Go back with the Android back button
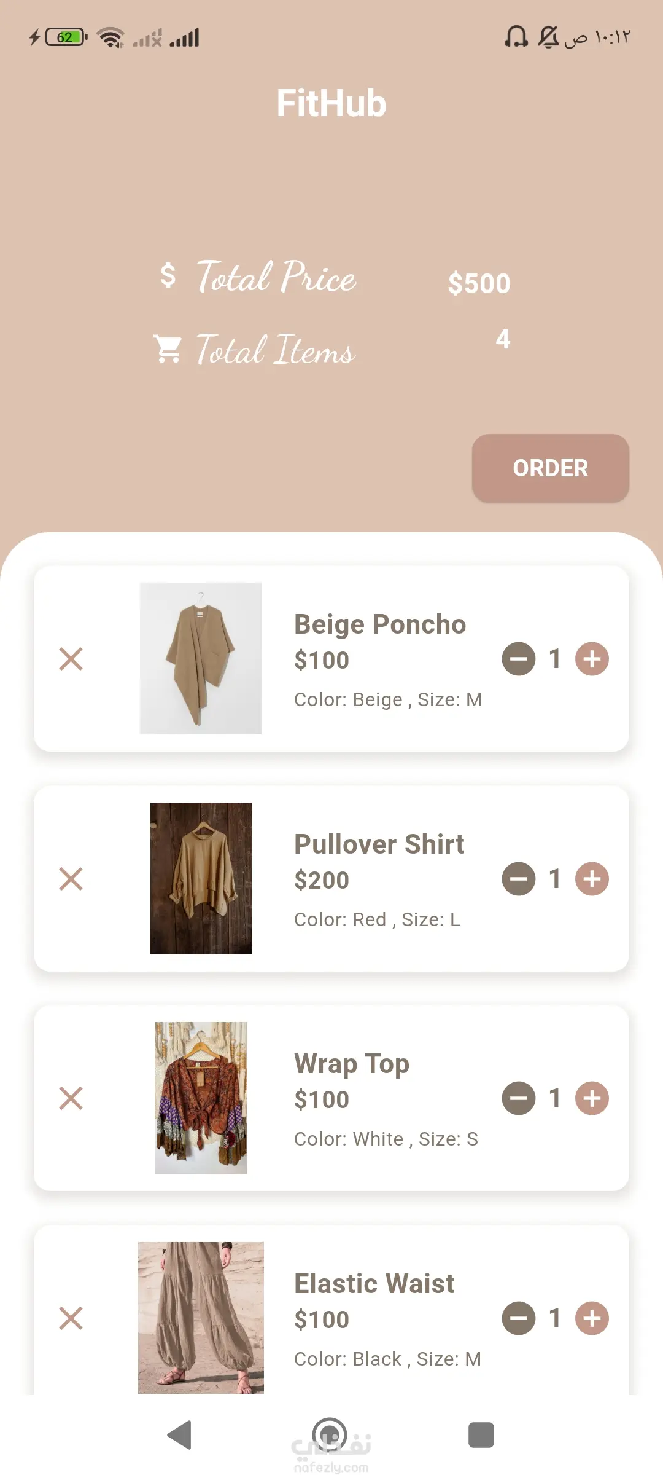The height and width of the screenshot is (1475, 663). pos(179,1435)
